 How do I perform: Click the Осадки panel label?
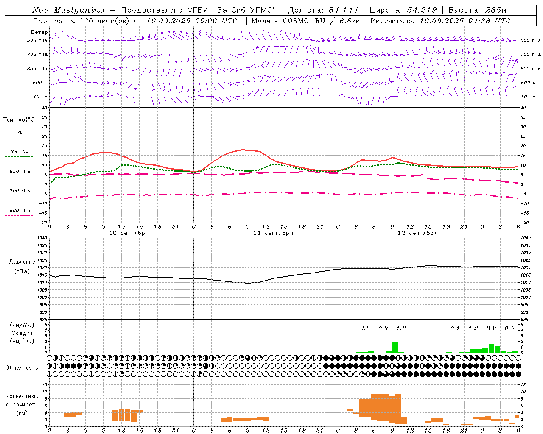22,333
